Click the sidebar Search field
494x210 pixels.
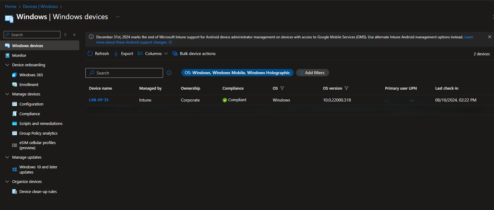(32, 35)
